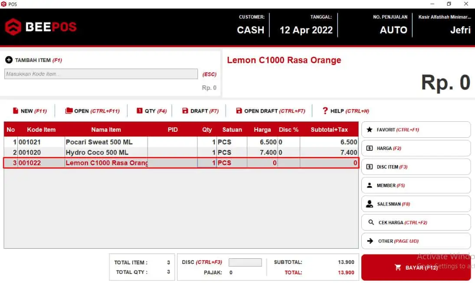Change quantity using QTY (F4)
The width and height of the screenshot is (475, 283).
coord(151,111)
